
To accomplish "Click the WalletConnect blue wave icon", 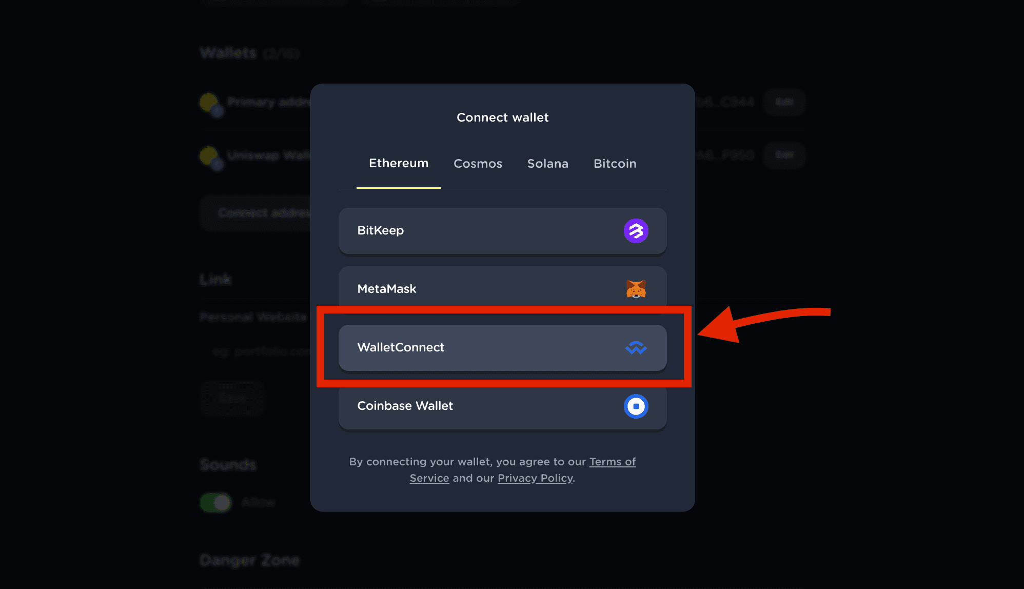I will [636, 348].
